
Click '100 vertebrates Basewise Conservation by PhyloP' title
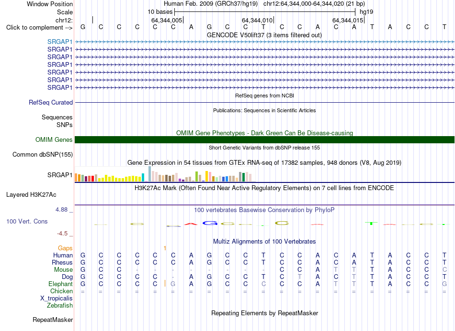[264, 210]
